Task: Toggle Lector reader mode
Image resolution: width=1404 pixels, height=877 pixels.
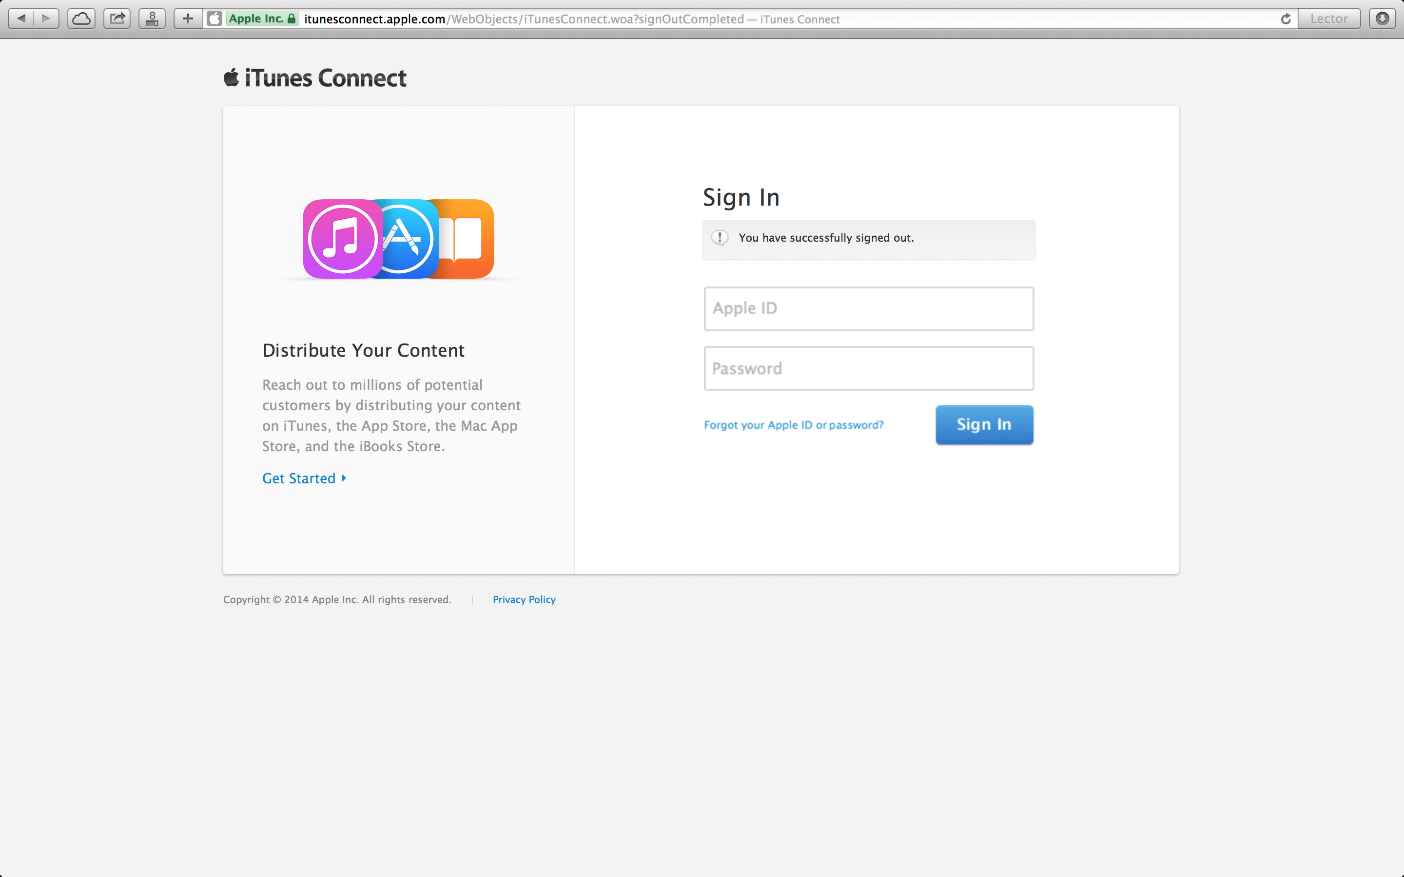Action: [1329, 18]
